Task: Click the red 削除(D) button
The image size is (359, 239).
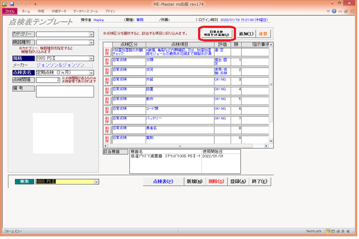Action: click(x=217, y=181)
